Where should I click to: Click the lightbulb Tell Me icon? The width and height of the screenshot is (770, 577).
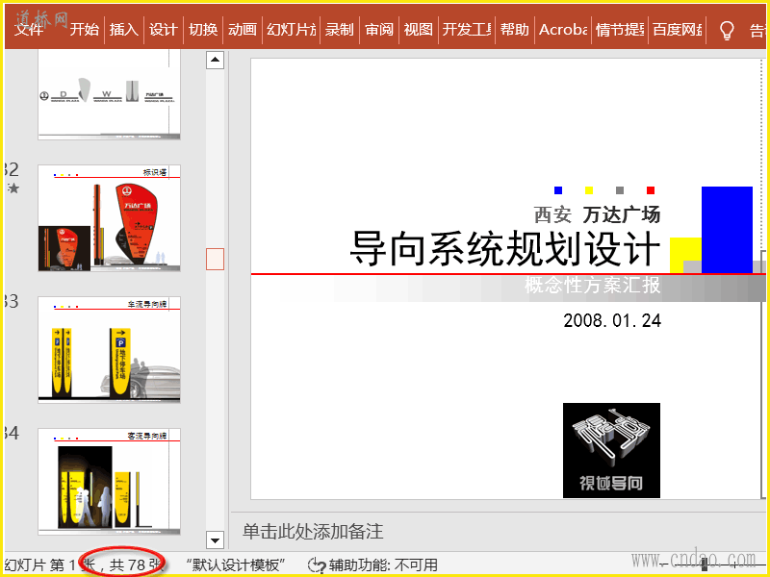pyautogui.click(x=727, y=31)
